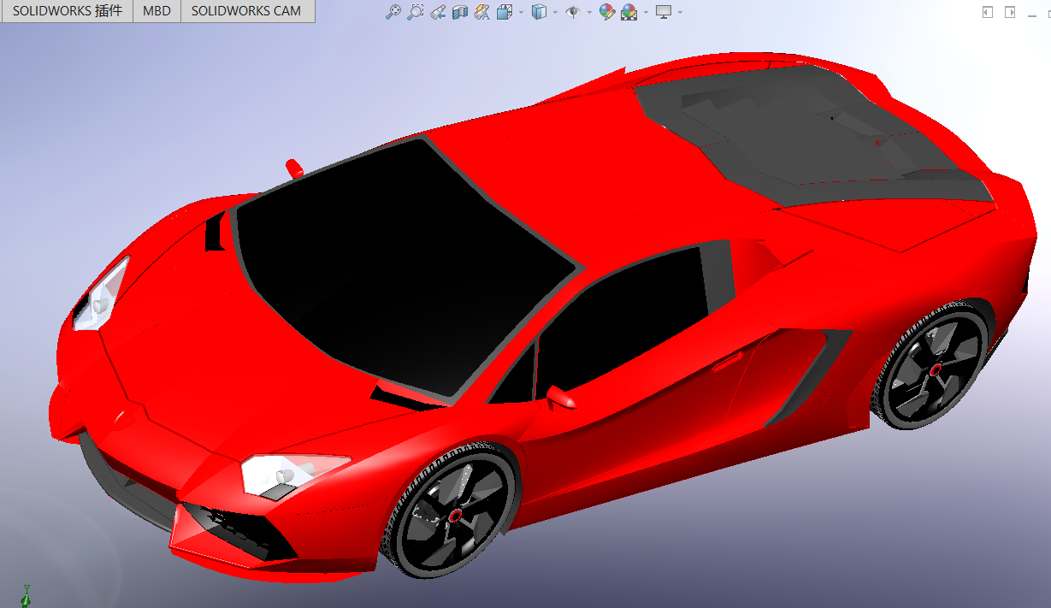
Task: Select the rear wheel rim of car
Action: pyautogui.click(x=934, y=369)
